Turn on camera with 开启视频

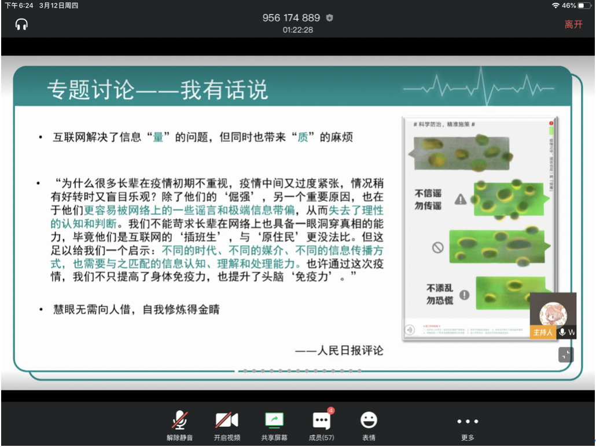[x=227, y=426]
